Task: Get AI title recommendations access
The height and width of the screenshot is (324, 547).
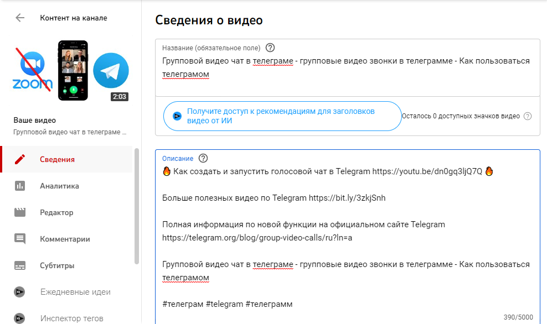Action: (x=282, y=116)
